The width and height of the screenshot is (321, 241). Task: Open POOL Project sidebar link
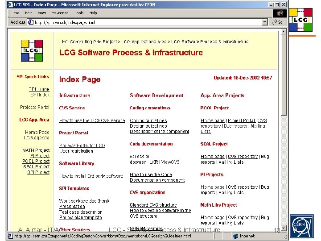(x=36, y=161)
